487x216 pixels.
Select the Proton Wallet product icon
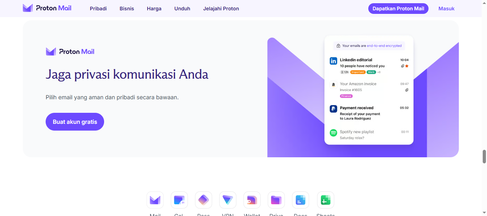tap(252, 200)
